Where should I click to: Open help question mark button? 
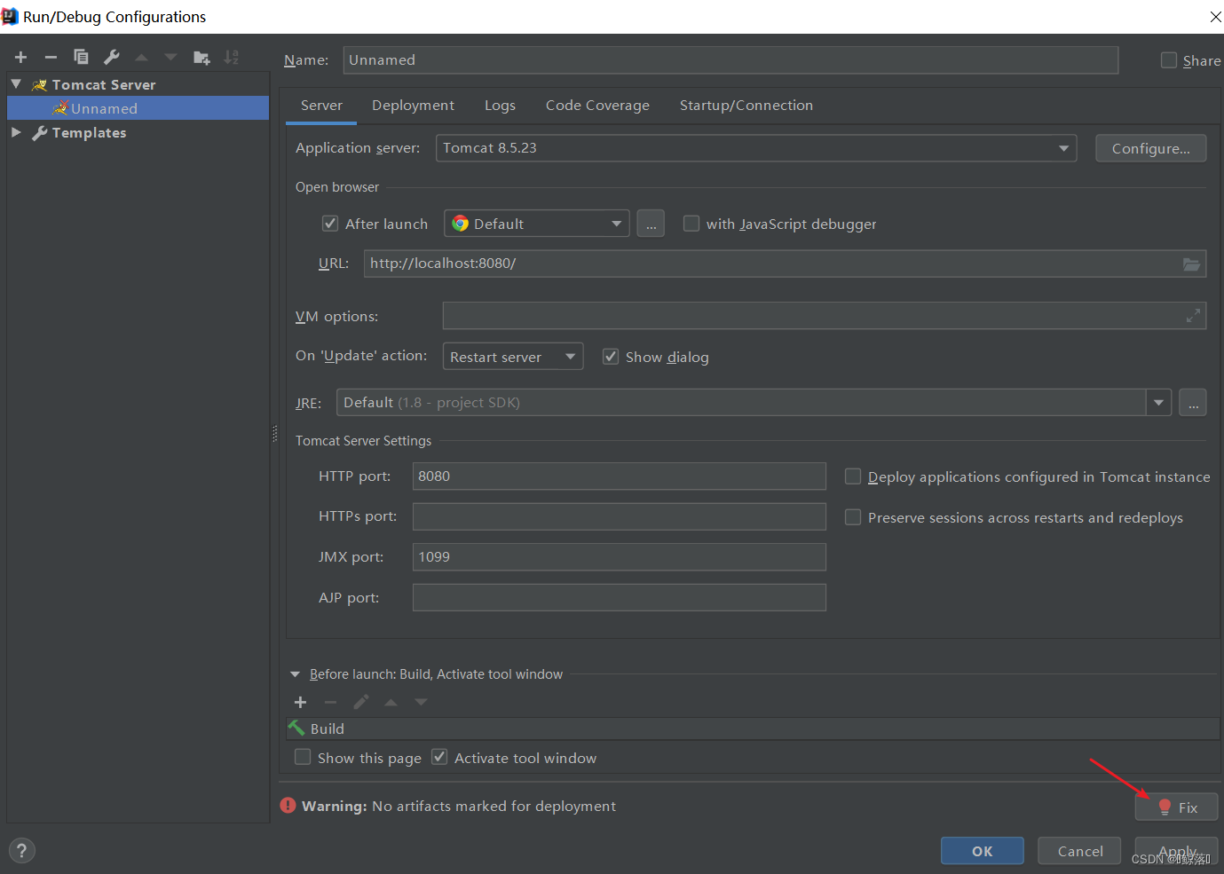tap(21, 851)
